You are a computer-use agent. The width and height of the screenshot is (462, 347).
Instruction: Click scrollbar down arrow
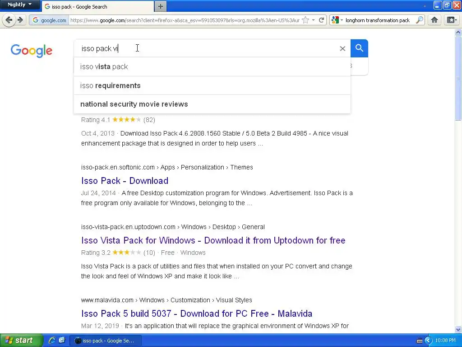[458, 329]
